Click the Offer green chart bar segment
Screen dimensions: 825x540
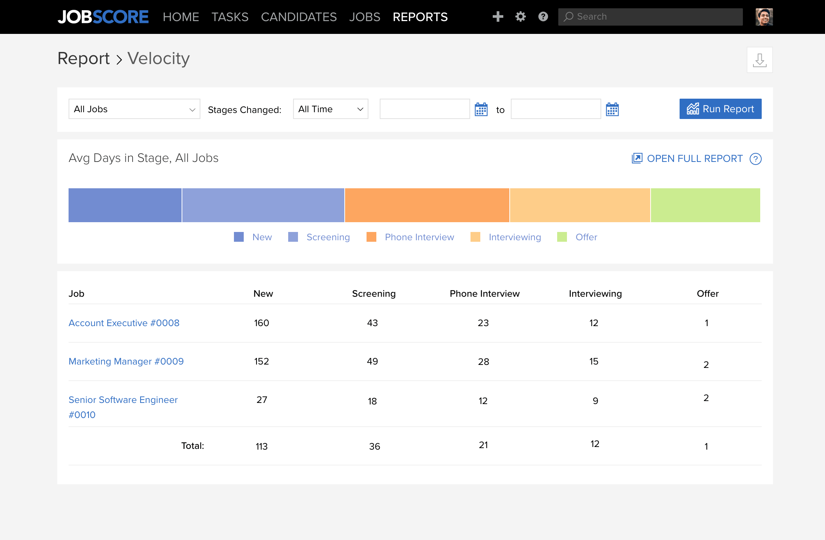tap(705, 205)
